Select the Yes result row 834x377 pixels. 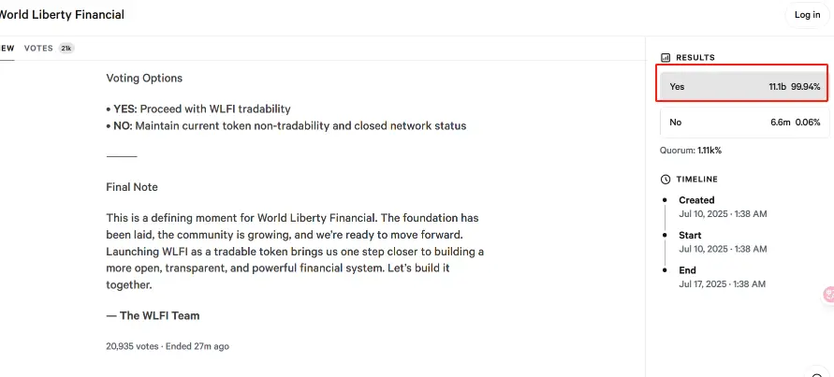tap(744, 86)
